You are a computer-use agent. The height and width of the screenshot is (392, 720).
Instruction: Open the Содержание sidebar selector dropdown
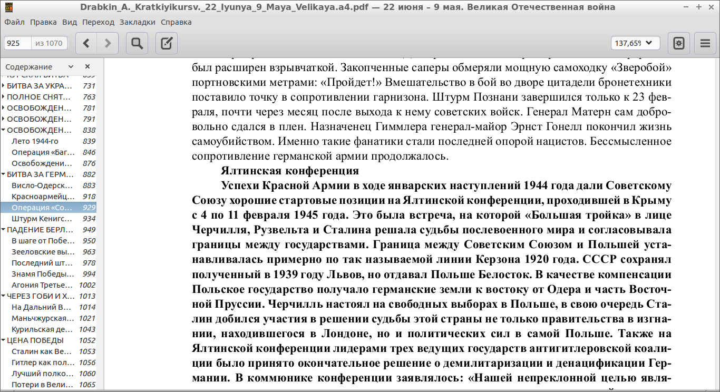[40, 67]
